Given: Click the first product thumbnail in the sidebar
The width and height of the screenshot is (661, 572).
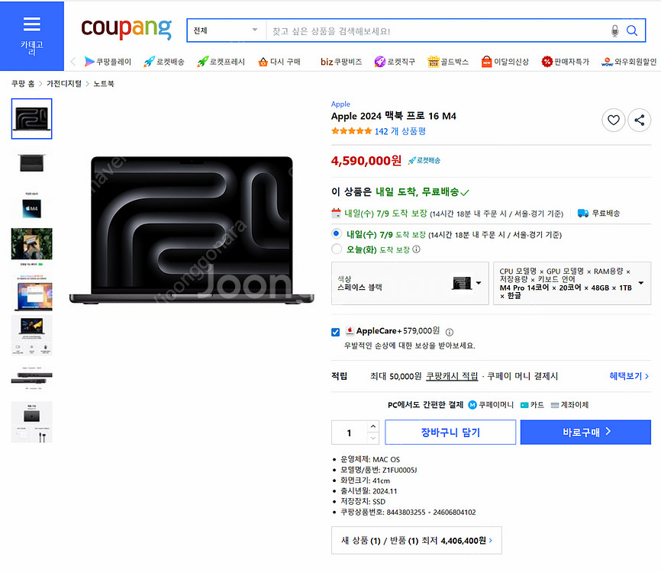Looking at the screenshot, I should point(31,119).
